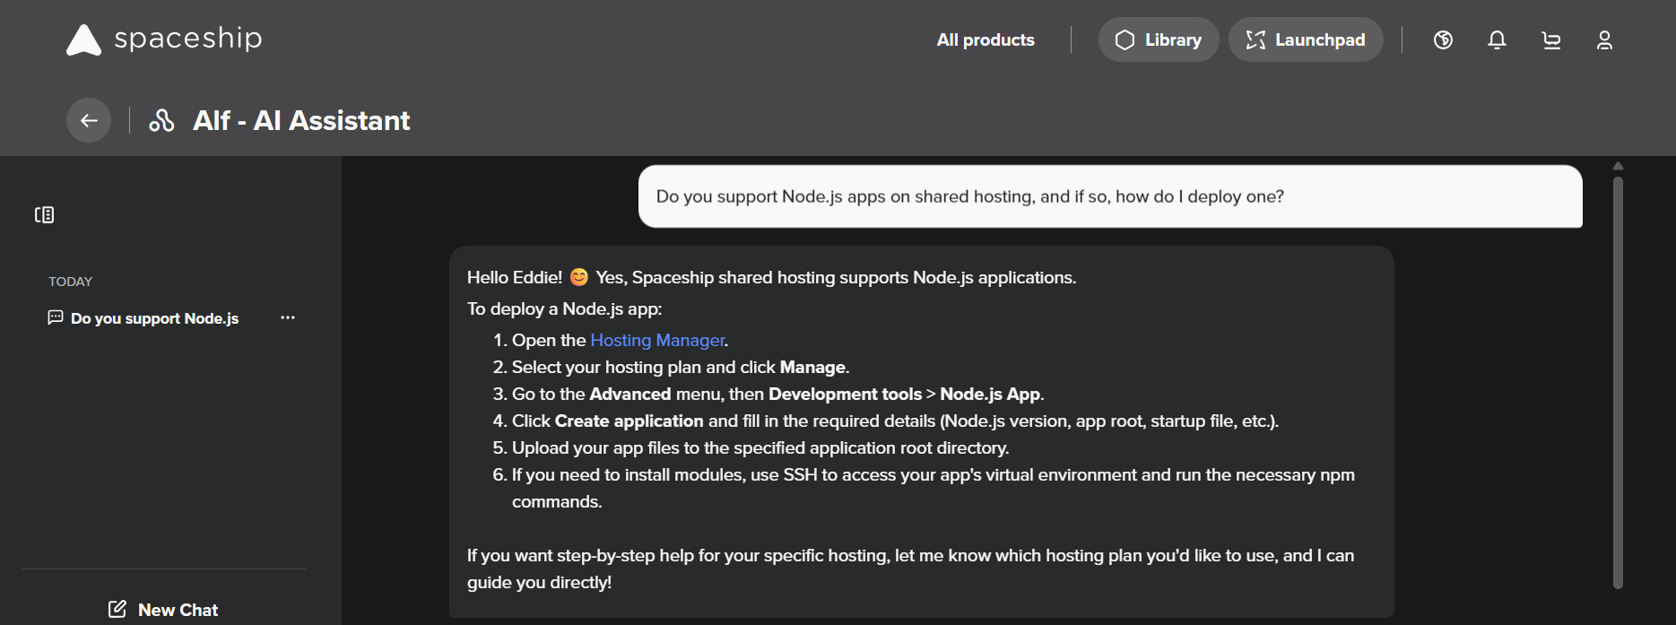Click 'Hello Eddie!' greeting text
Image resolution: width=1676 pixels, height=625 pixels.
pos(515,277)
